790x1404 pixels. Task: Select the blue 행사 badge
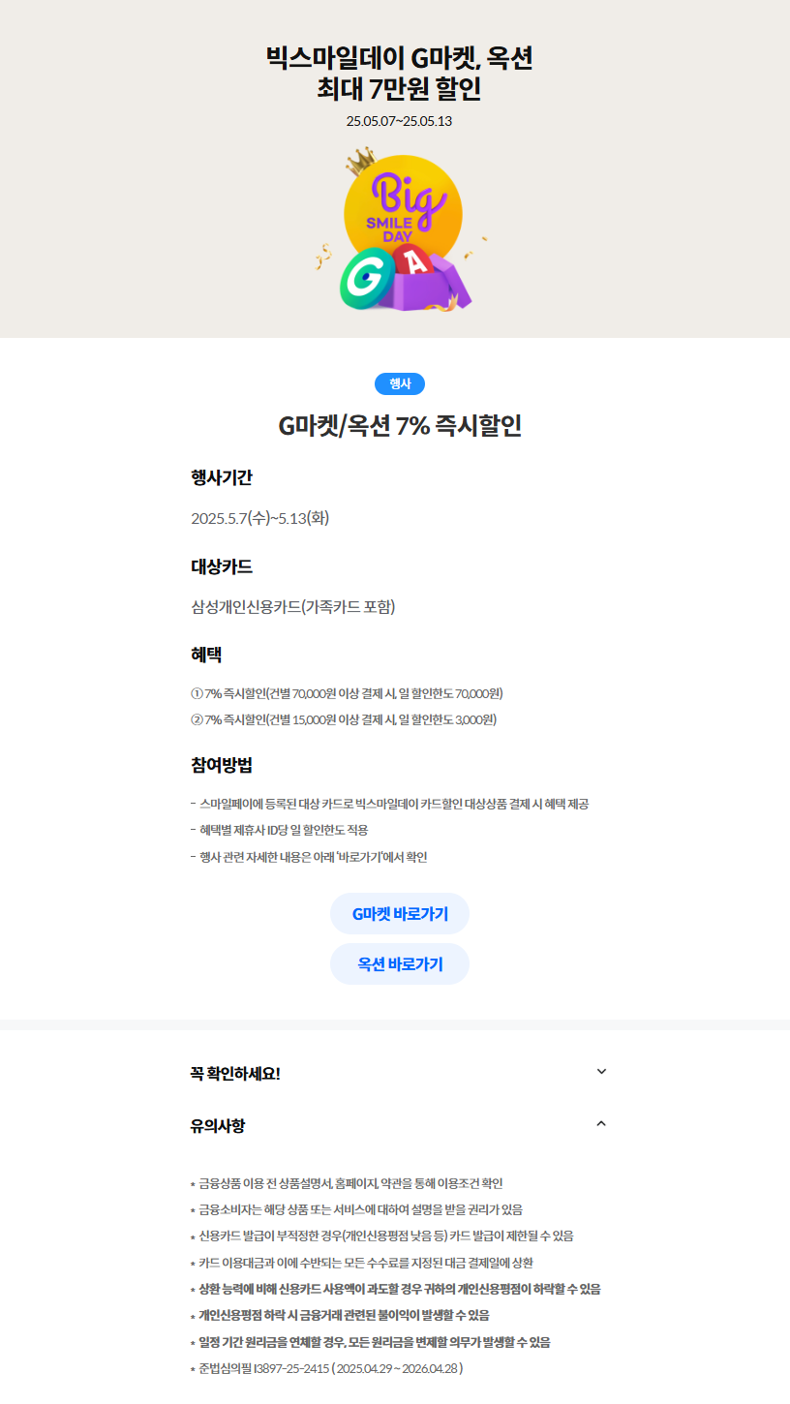pyautogui.click(x=400, y=384)
